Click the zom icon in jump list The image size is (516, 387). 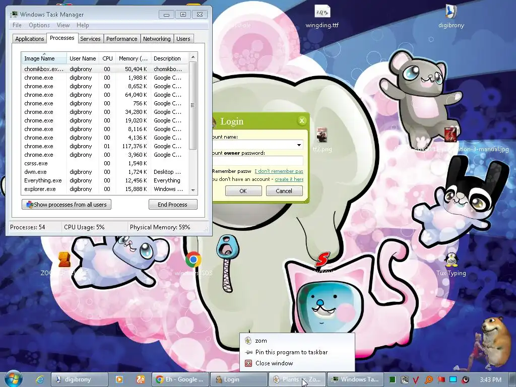coord(248,341)
